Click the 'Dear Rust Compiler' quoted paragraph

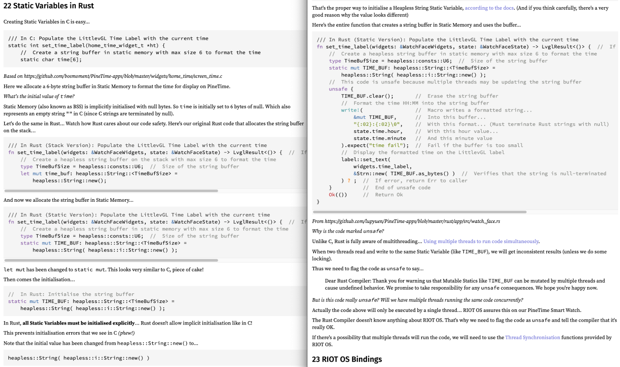click(465, 284)
